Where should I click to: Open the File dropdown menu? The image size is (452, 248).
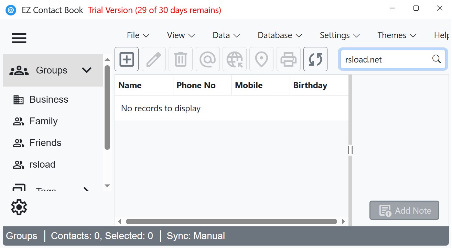pyautogui.click(x=138, y=35)
